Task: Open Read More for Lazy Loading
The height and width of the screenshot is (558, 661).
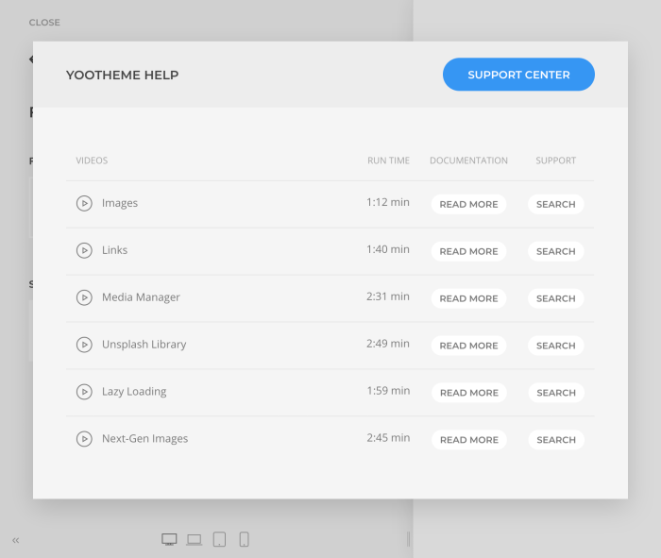Action: 468,393
